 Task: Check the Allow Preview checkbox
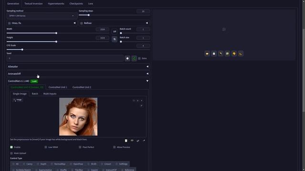point(114,147)
